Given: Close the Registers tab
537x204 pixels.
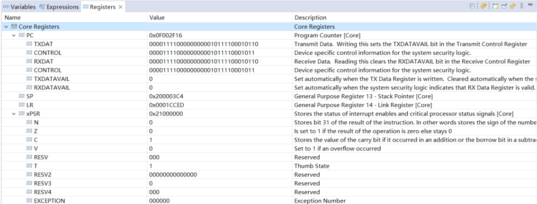Looking at the screenshot, I should pyautogui.click(x=120, y=7).
